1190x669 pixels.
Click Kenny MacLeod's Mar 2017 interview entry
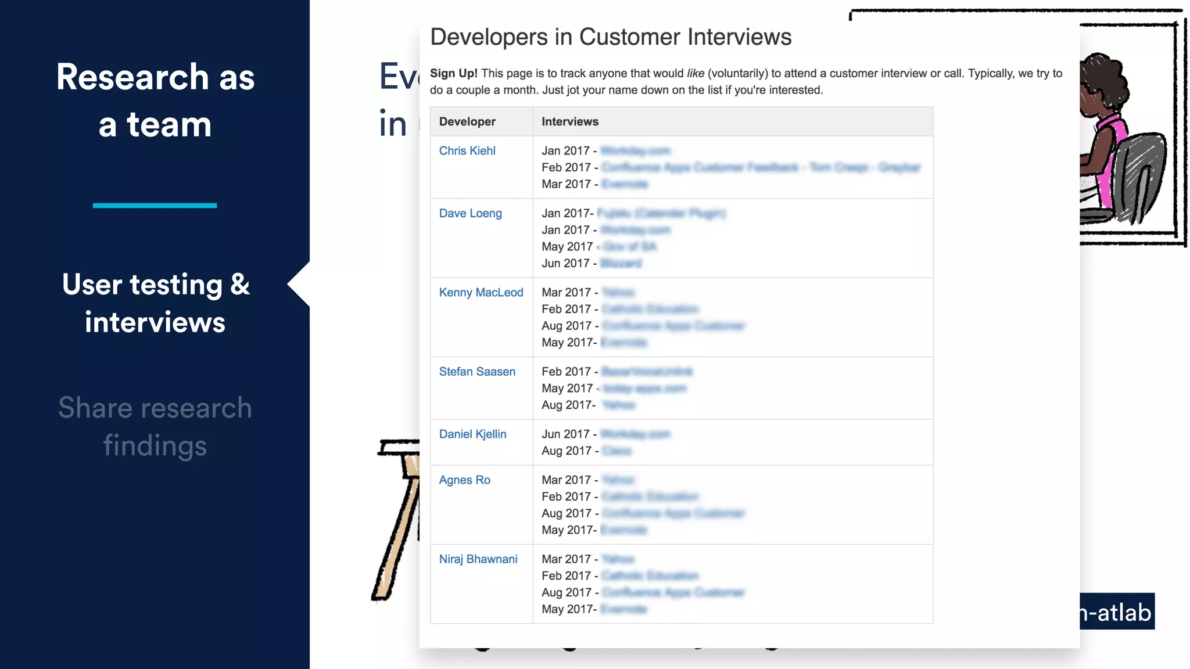pyautogui.click(x=589, y=293)
